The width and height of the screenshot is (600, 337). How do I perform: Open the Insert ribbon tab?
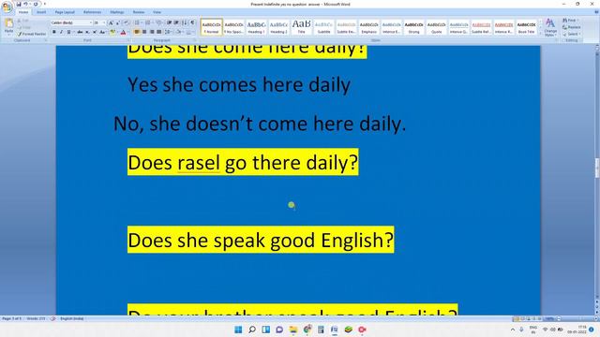[x=41, y=12]
